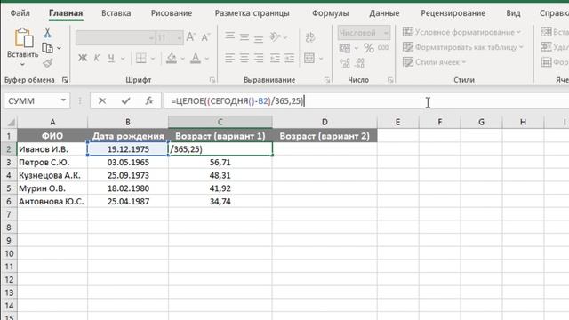Click the Fill color bucket icon

(172, 58)
